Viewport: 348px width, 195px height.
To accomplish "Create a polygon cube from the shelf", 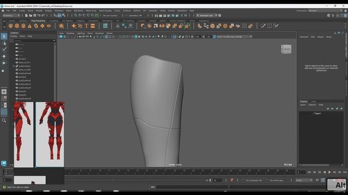I will [x=17, y=26].
